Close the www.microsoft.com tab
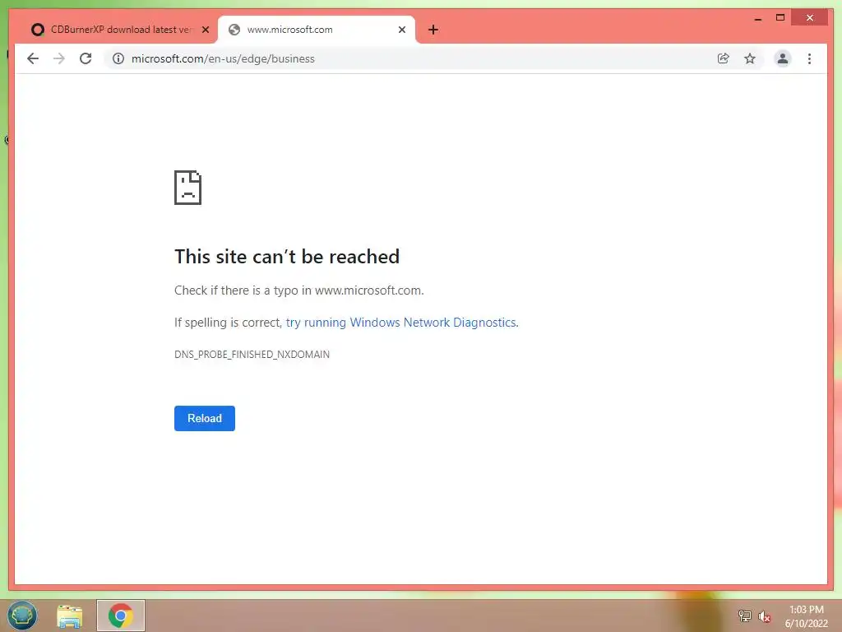842x632 pixels. pyautogui.click(x=401, y=30)
